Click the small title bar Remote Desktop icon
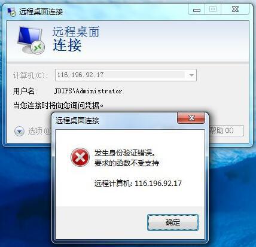The height and width of the screenshot is (247, 256). pyautogui.click(x=11, y=12)
